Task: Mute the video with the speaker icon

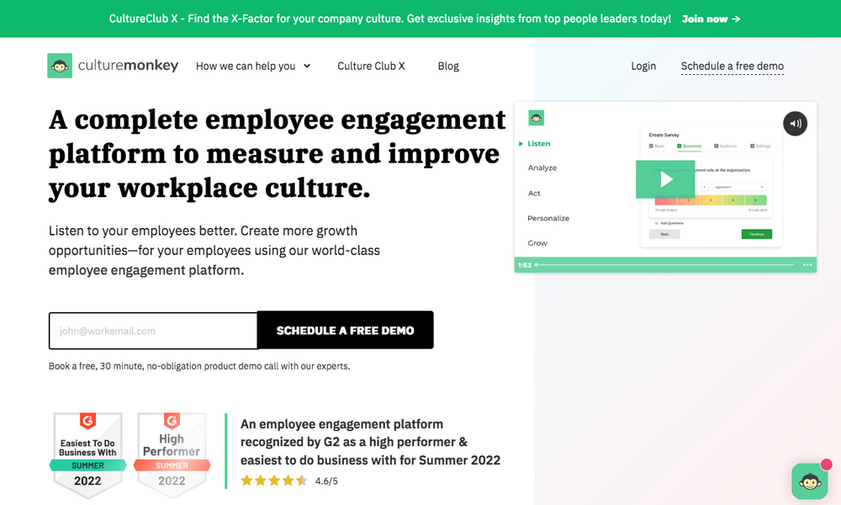Action: point(795,124)
